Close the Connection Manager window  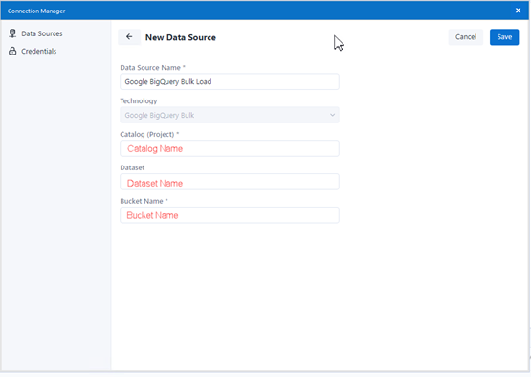click(518, 11)
